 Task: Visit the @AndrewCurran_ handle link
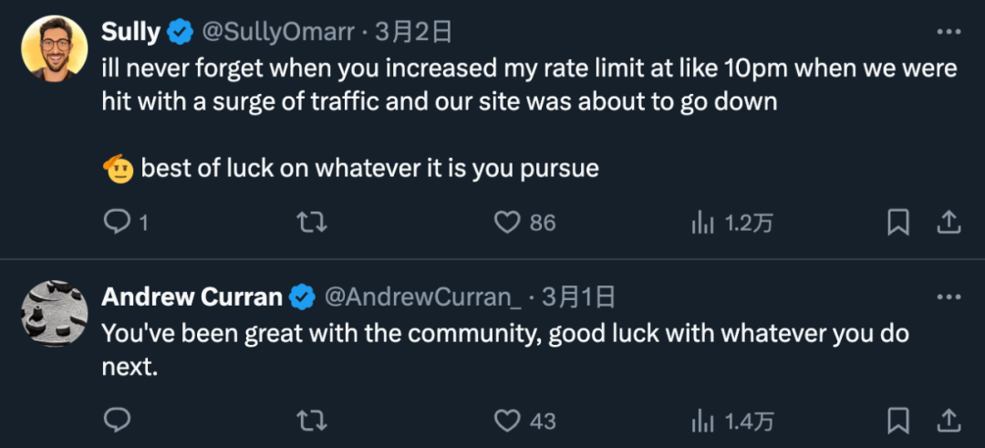click(x=423, y=297)
